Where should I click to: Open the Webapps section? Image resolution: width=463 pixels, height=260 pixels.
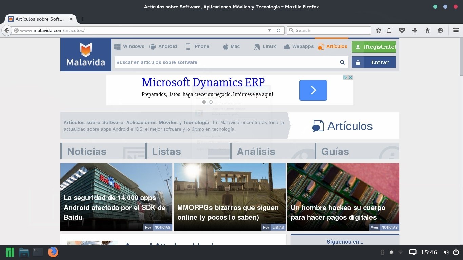coord(299,47)
